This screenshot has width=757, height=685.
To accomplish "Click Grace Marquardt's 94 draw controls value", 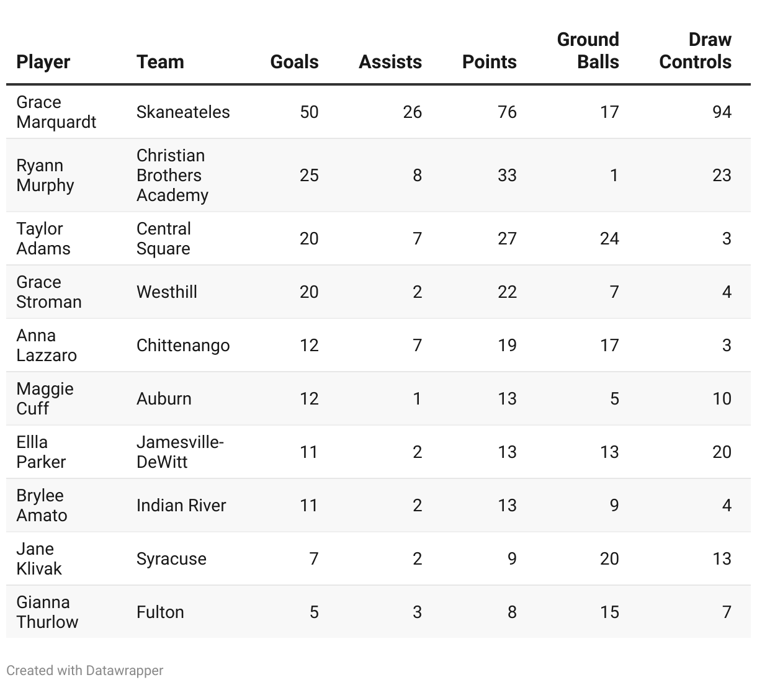I will click(722, 112).
